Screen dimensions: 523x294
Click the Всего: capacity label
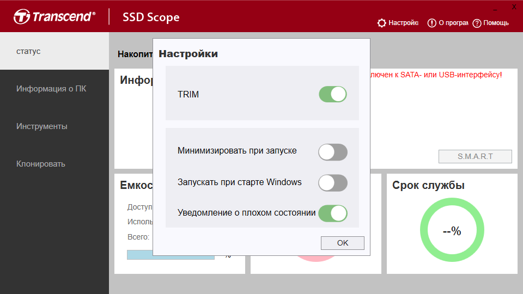click(x=138, y=237)
